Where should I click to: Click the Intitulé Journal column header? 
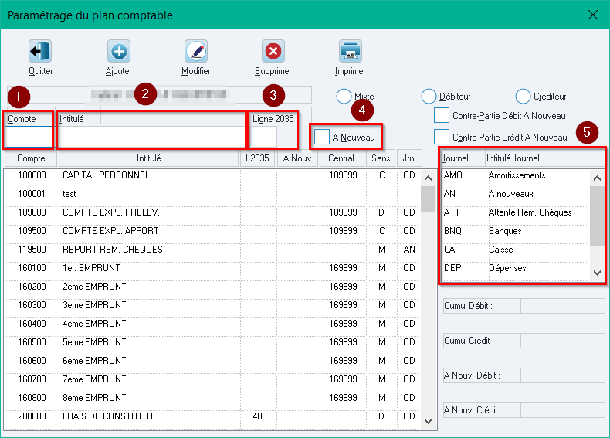click(545, 158)
